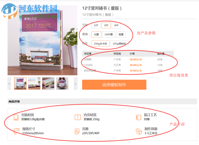199x145 pixels.
Task: Open first thumbnail of album cover
Action: pyautogui.click(x=20, y=84)
